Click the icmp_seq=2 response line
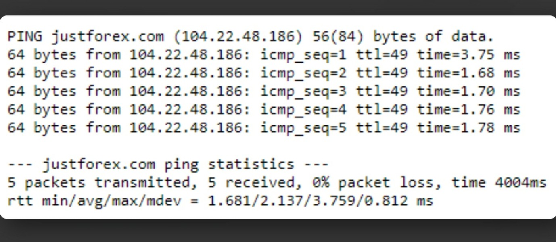 (x=264, y=73)
